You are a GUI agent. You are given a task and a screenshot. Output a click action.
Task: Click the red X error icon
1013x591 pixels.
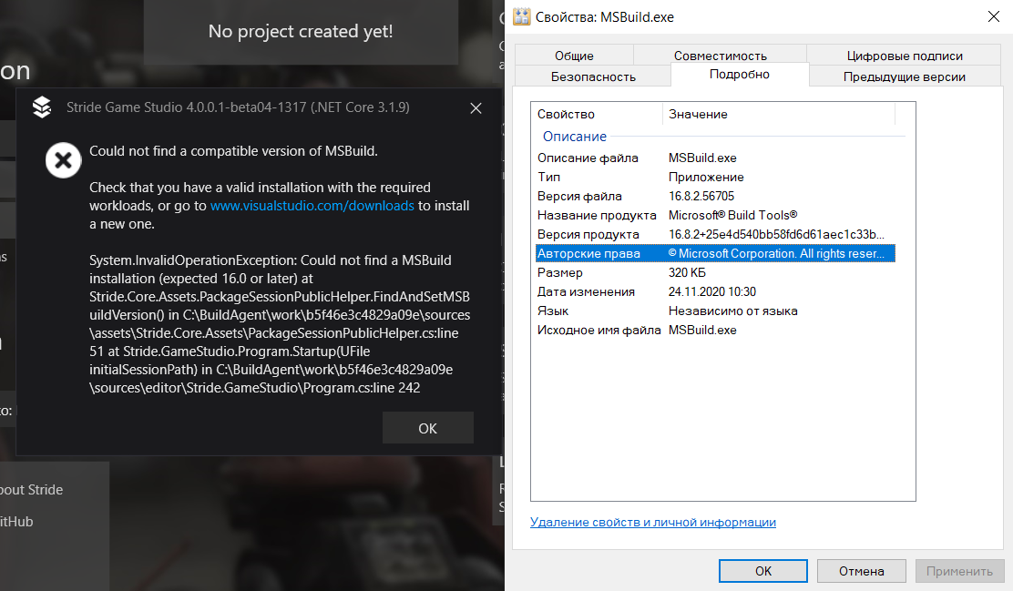[x=64, y=159]
